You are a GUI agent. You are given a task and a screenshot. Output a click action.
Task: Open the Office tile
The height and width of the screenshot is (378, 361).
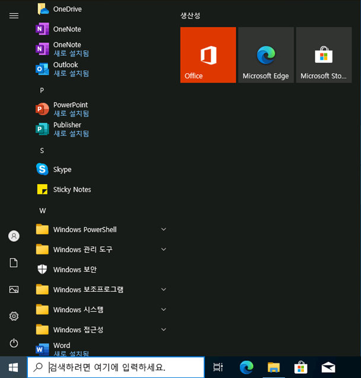208,55
